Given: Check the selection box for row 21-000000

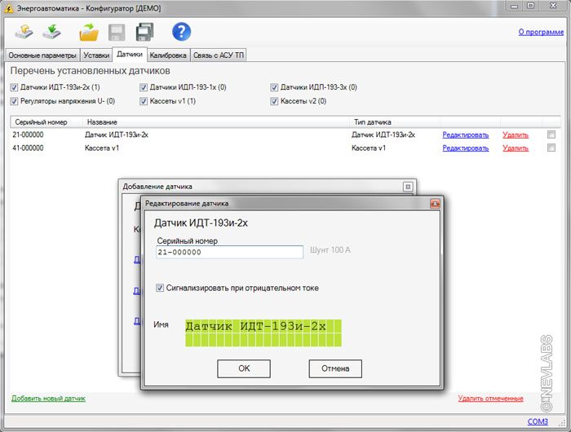Looking at the screenshot, I should 551,134.
